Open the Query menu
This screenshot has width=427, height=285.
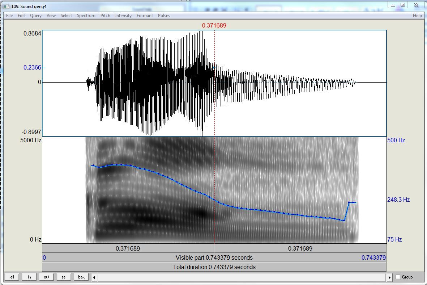tap(36, 16)
